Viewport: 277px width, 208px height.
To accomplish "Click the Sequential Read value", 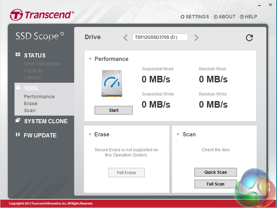I will coord(156,79).
